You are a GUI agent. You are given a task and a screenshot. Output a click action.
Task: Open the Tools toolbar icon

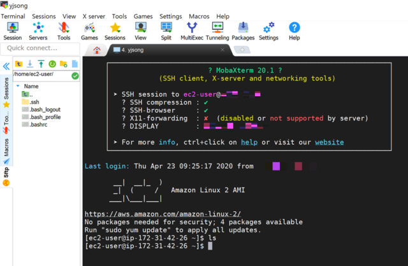[x=64, y=31]
